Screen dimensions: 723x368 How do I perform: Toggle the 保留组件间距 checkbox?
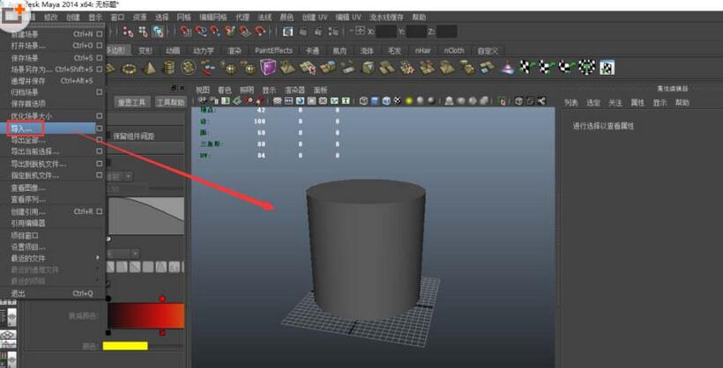[109, 136]
